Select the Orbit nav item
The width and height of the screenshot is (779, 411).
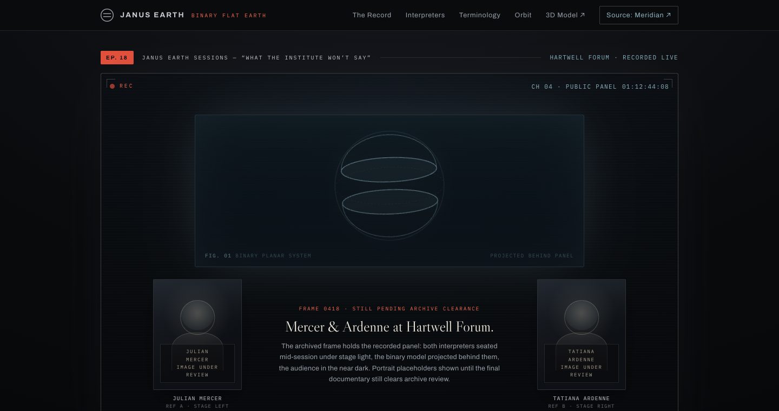pos(523,15)
